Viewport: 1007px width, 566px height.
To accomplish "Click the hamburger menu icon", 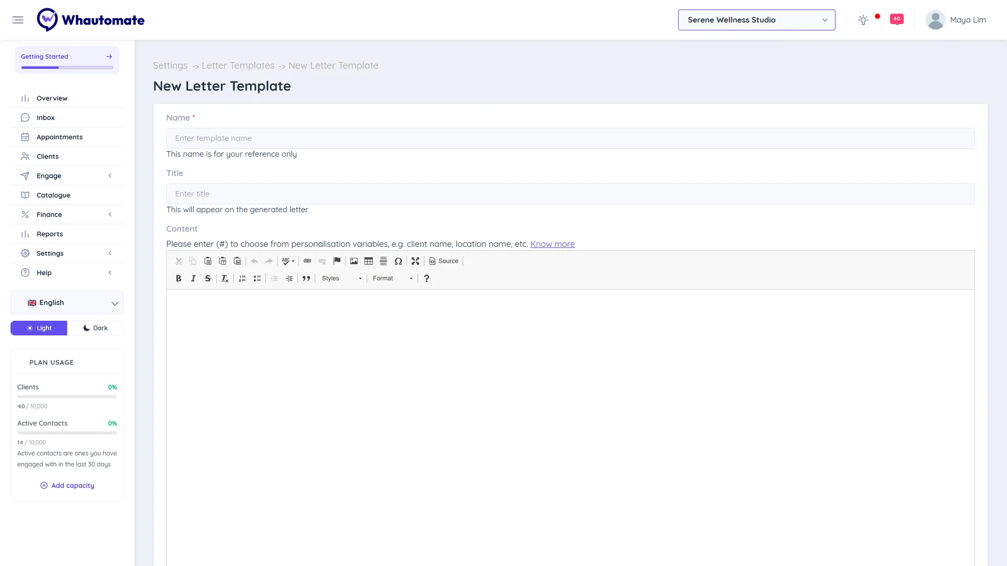I will coord(18,20).
